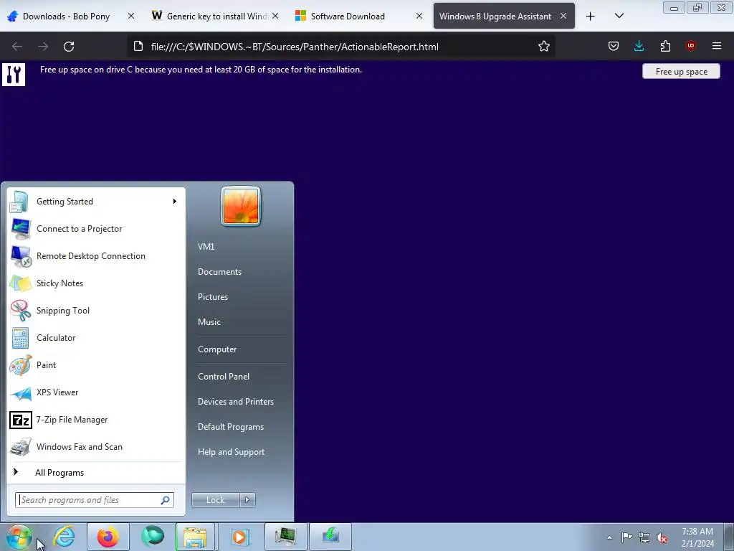Image resolution: width=734 pixels, height=551 pixels.
Task: Open a new browser tab
Action: [591, 17]
